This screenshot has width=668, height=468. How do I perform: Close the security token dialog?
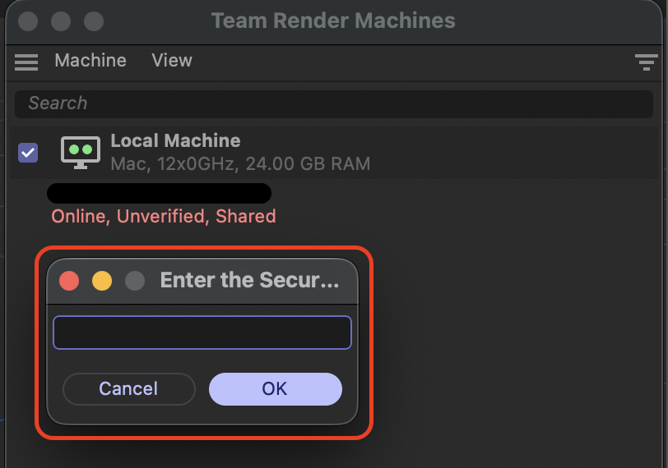pos(69,281)
